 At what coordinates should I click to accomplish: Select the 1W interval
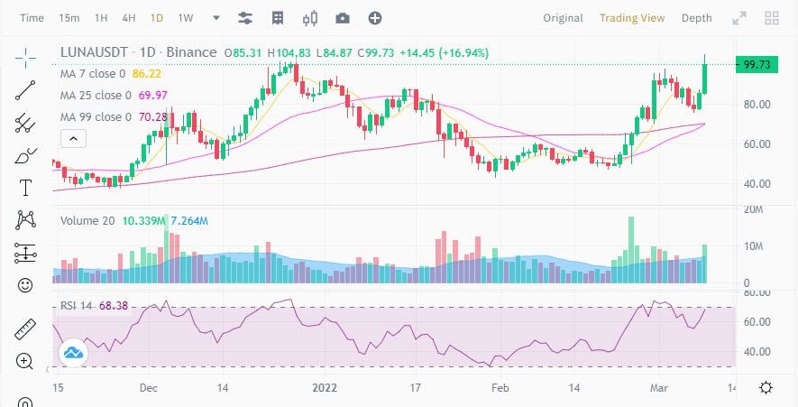point(185,18)
